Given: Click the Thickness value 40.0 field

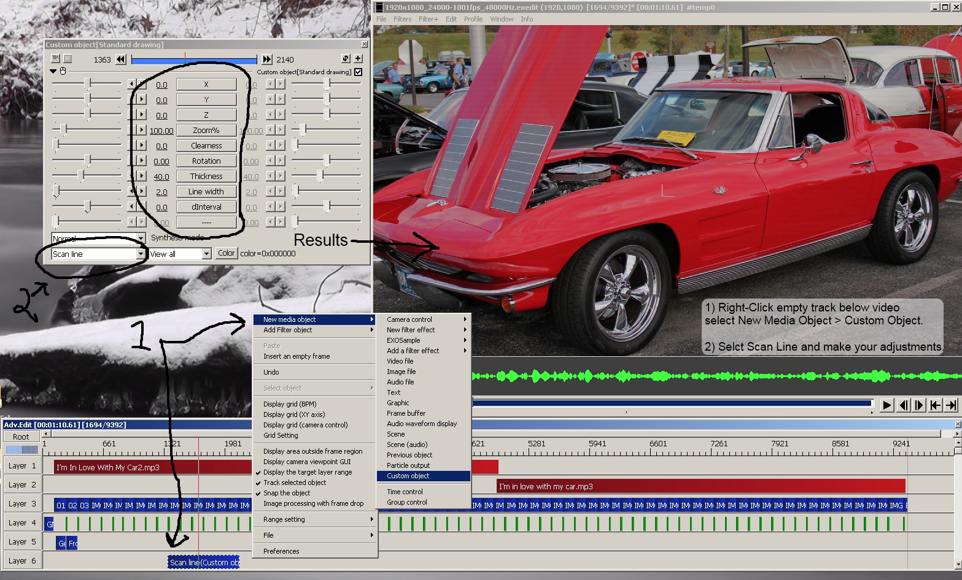Looking at the screenshot, I should pyautogui.click(x=161, y=177).
